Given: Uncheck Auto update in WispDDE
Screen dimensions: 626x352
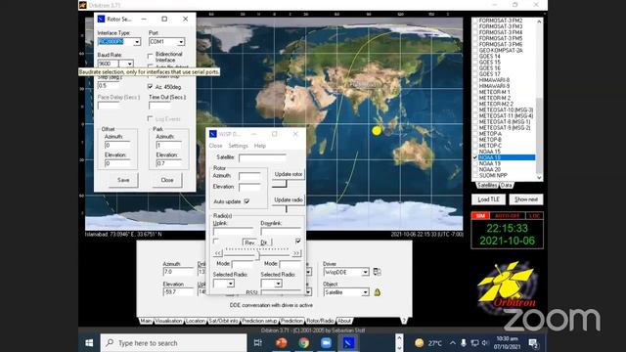Looking at the screenshot, I should pyautogui.click(x=246, y=201).
